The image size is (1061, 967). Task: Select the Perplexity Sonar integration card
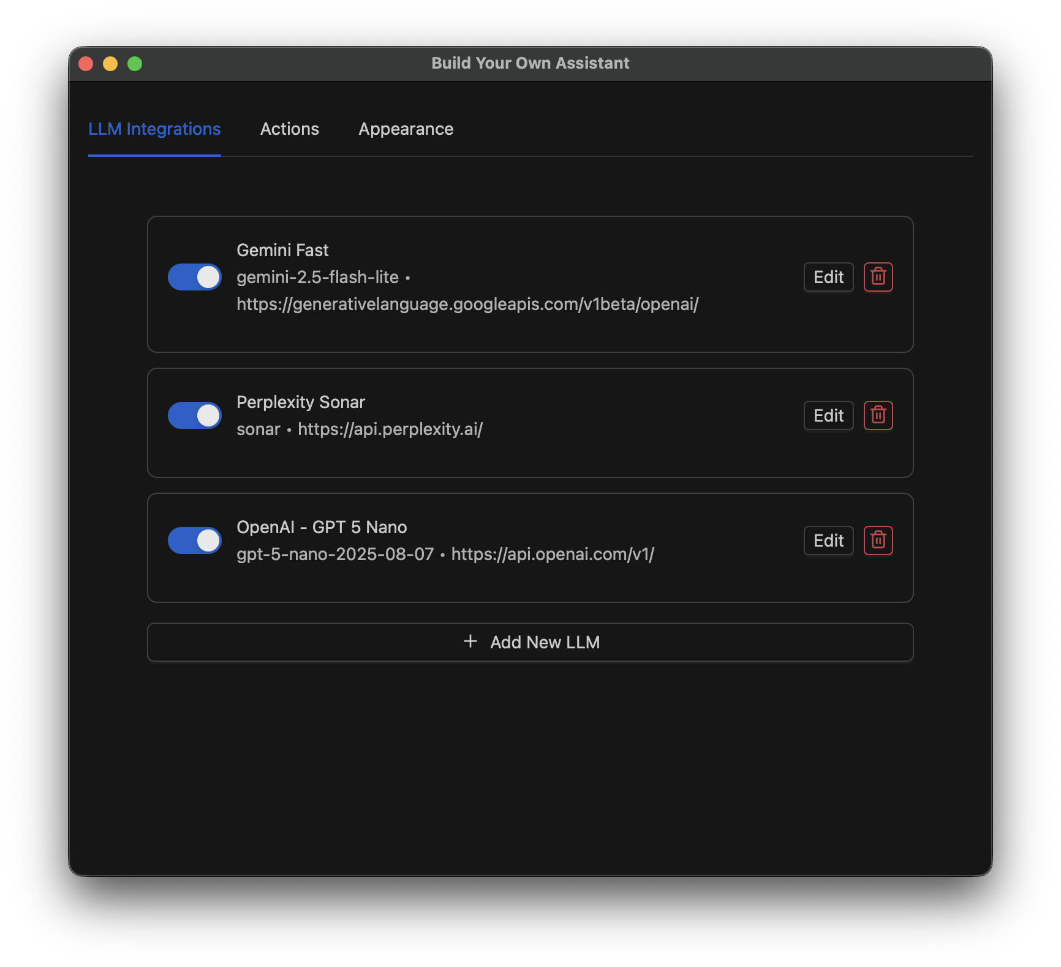[530, 423]
